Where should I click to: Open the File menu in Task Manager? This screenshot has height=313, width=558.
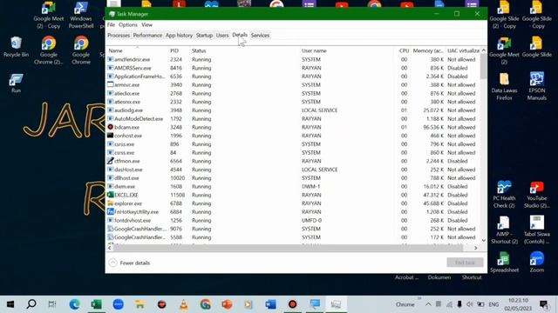pyautogui.click(x=111, y=25)
